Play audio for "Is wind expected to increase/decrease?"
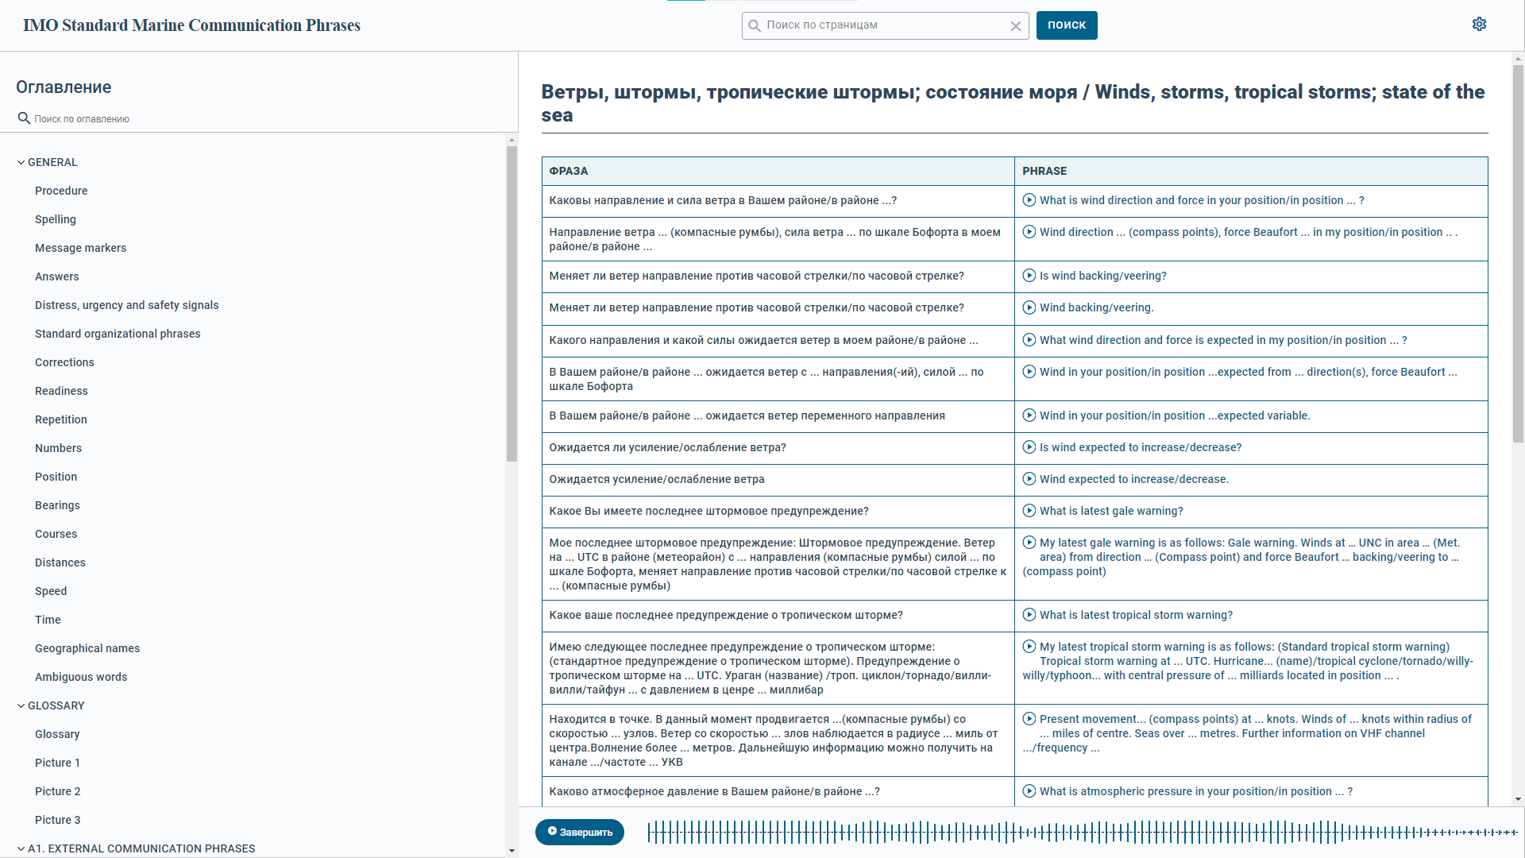This screenshot has height=858, width=1525. [x=1029, y=447]
